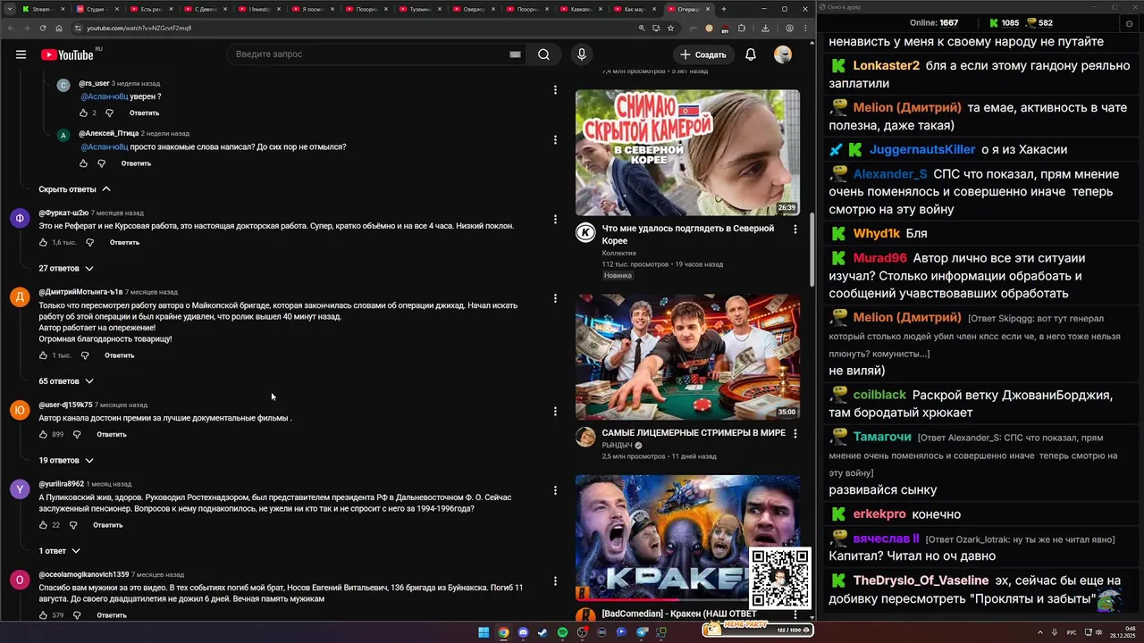Switch to the I Investig browser tab
Image resolution: width=1144 pixels, height=643 pixels.
259,9
